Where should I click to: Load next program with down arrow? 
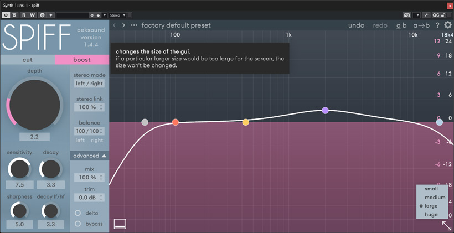[x=98, y=15]
